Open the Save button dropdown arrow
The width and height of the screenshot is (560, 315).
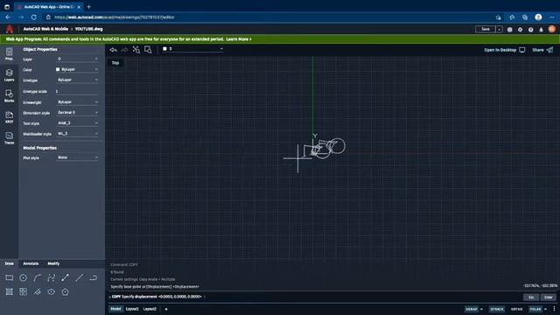click(x=500, y=29)
